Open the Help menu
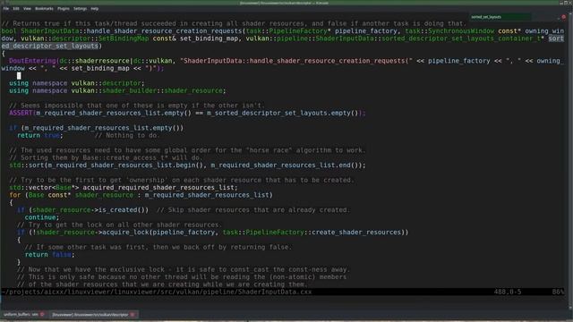This screenshot has width=573, height=322. (95, 8)
